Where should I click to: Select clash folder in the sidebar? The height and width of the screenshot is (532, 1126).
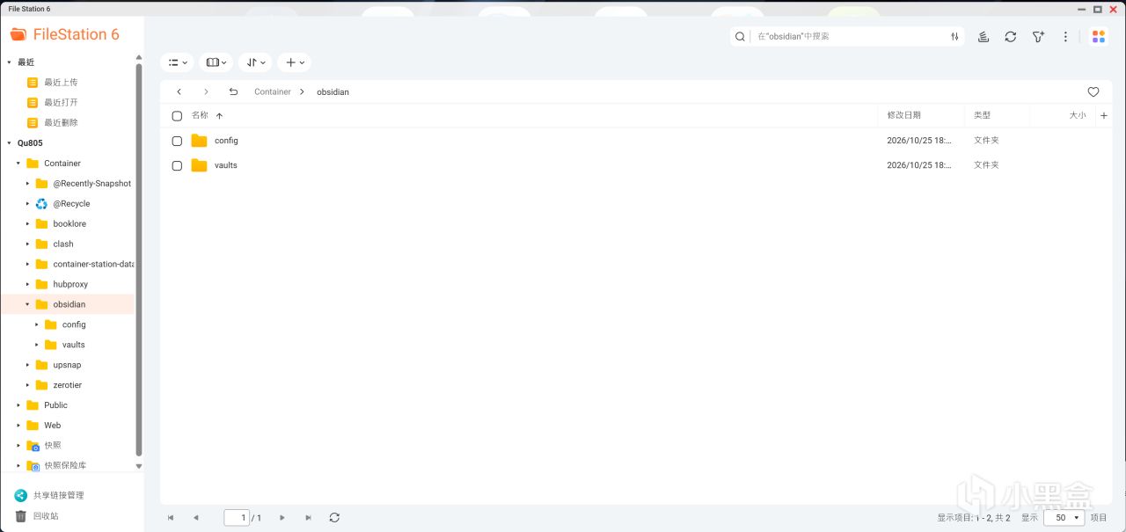pos(63,244)
